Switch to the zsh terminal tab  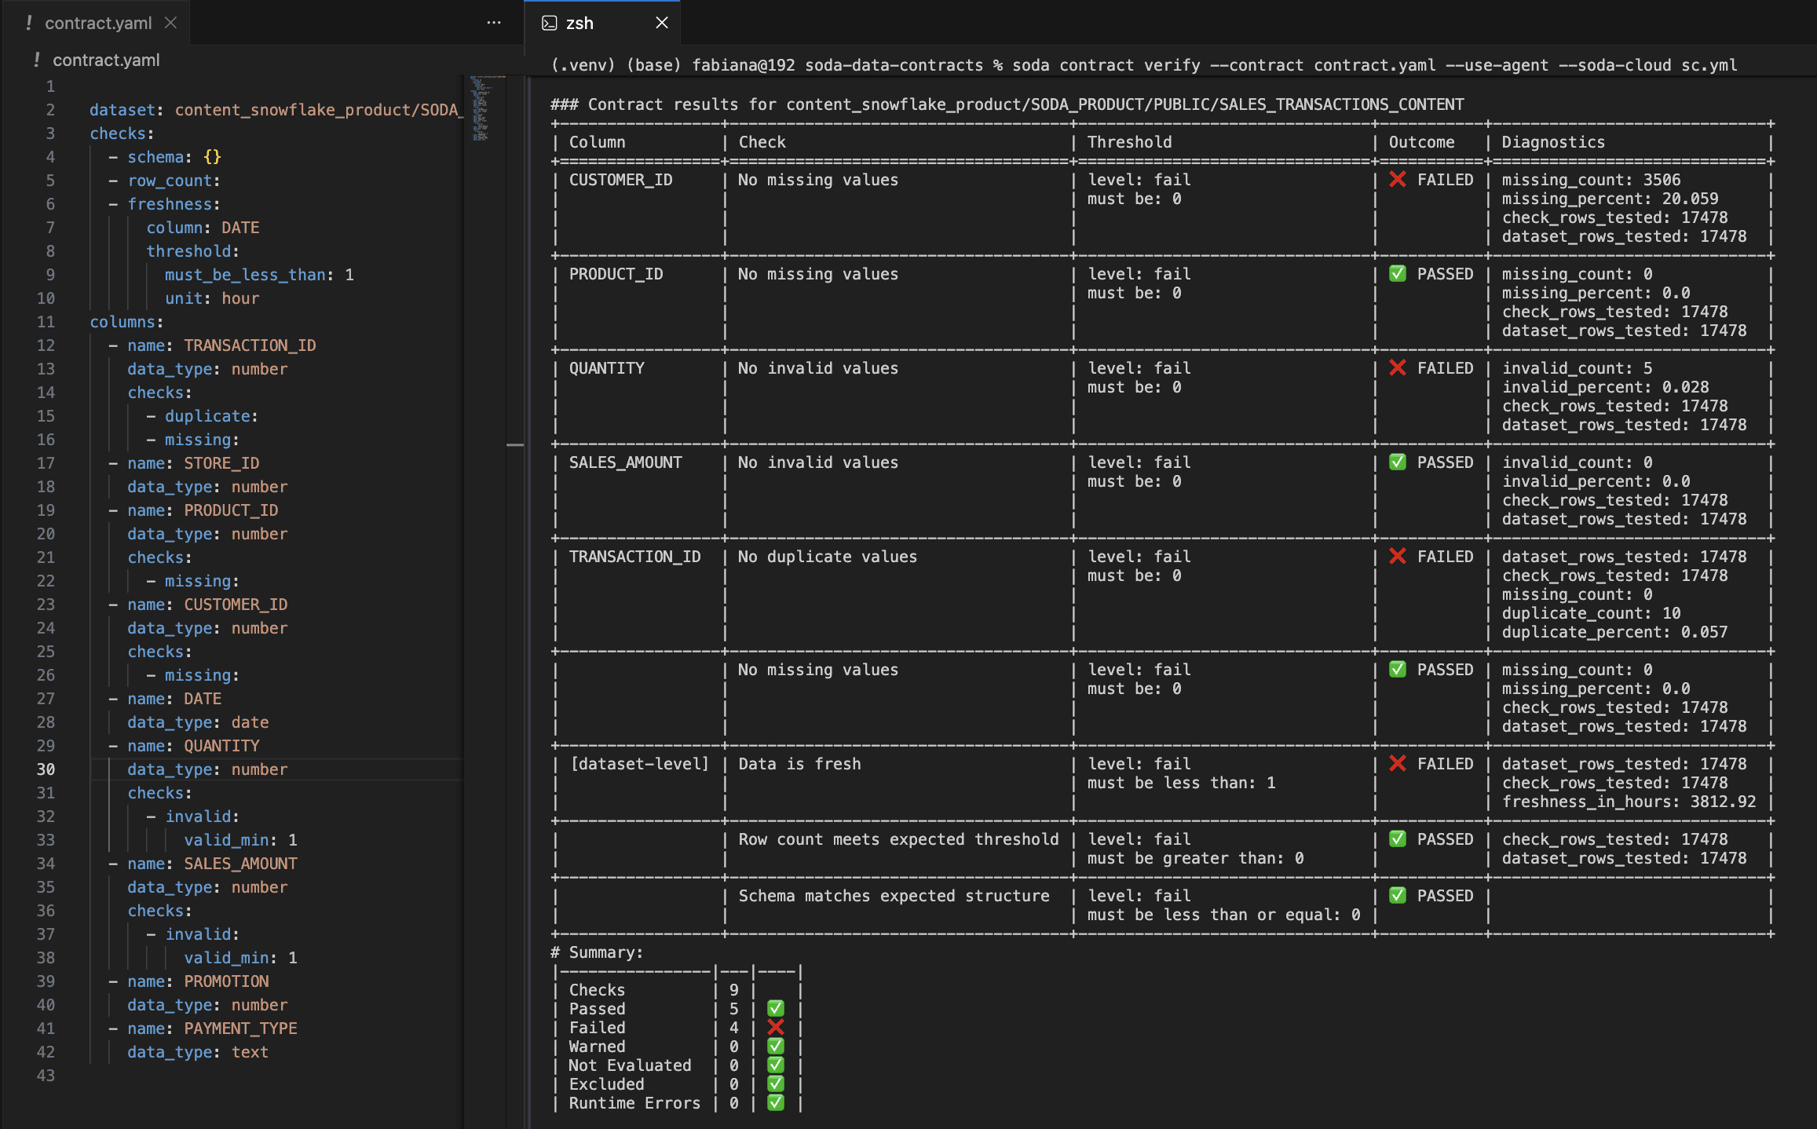pos(579,23)
